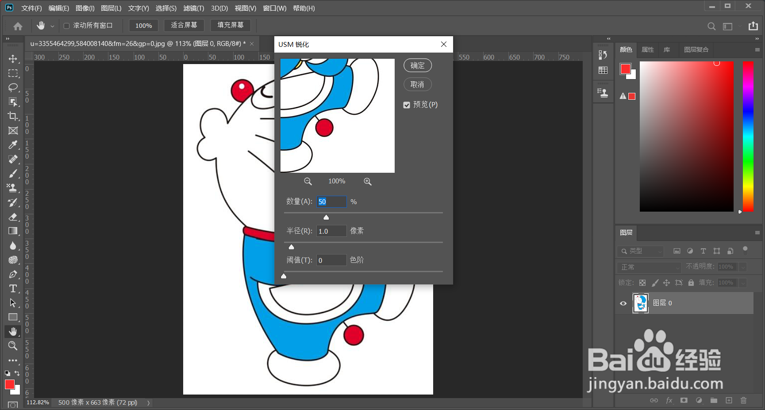765x410 pixels.
Task: Open the blend mode 正常 dropdown
Action: tap(649, 267)
